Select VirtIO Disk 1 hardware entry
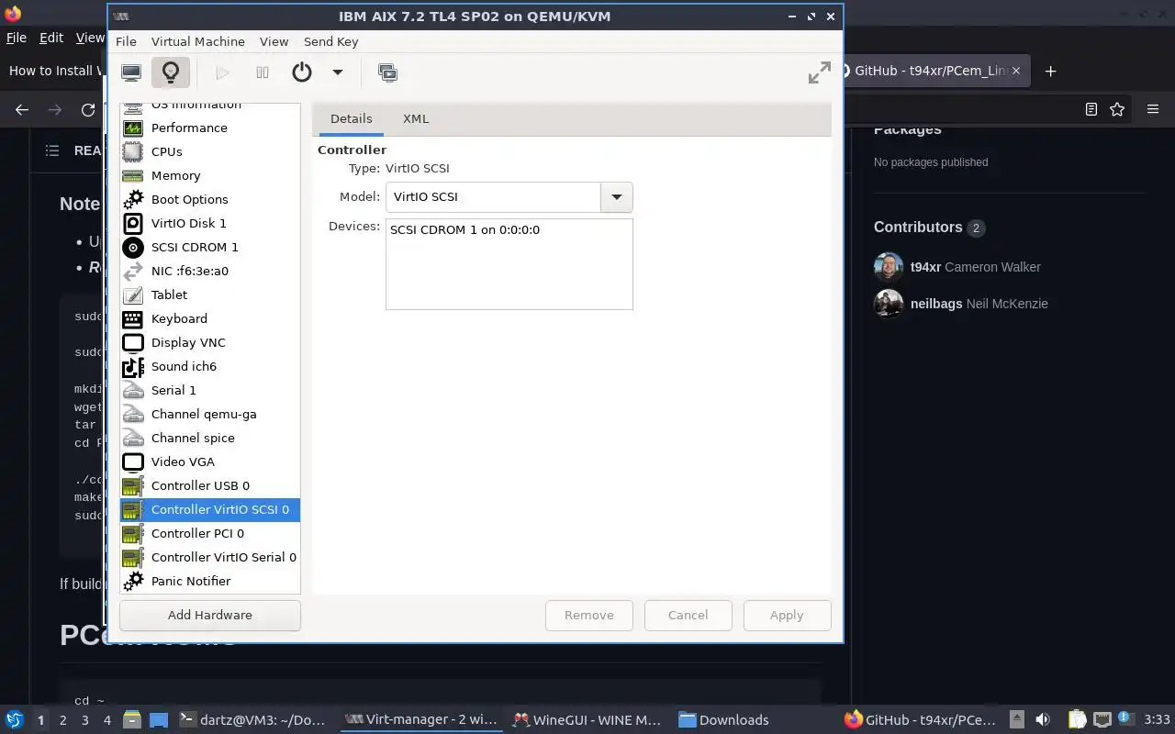The height and width of the screenshot is (734, 1175). (x=210, y=223)
